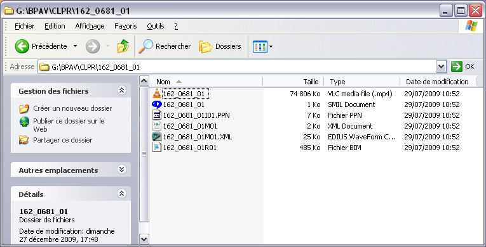Click Publier ce dossier sur le Web
Screen dimensions: 486x247
click(69, 125)
